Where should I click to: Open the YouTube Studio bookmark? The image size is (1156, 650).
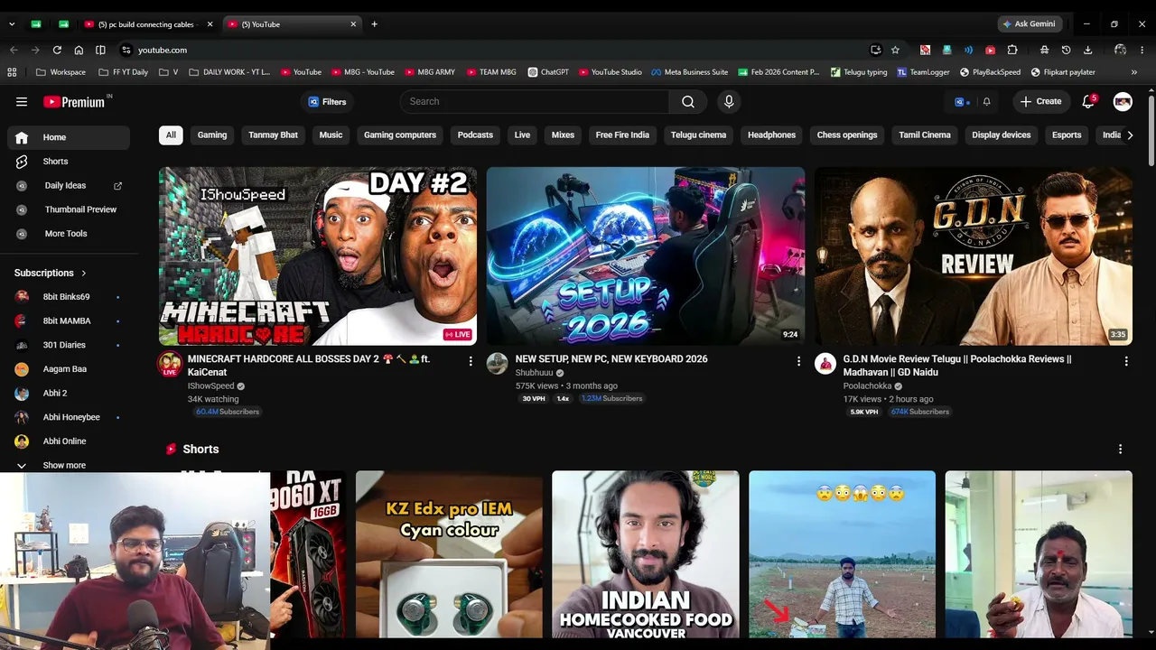[x=610, y=72]
